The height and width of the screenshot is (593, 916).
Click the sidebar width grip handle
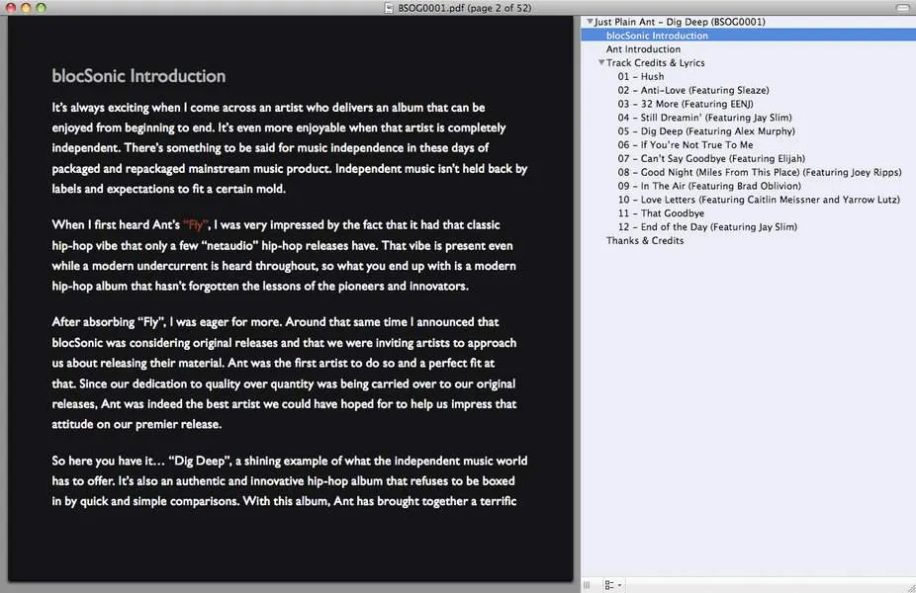point(587,585)
